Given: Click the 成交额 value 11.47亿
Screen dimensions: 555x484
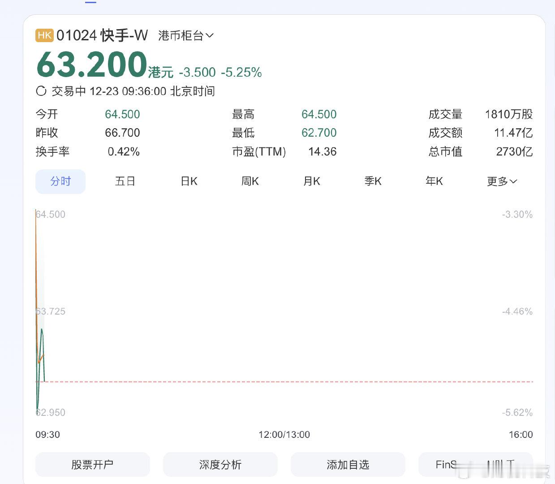Looking at the screenshot, I should 513,133.
